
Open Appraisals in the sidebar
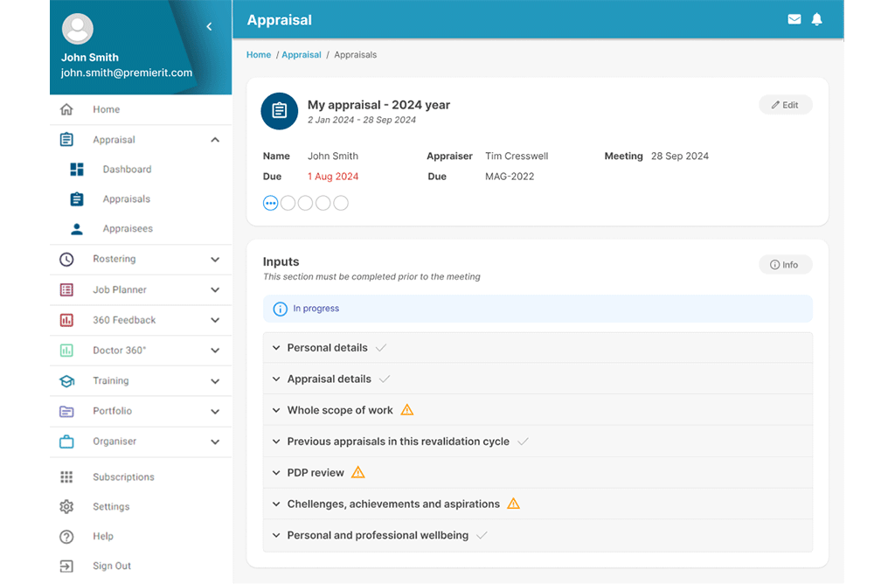(x=126, y=198)
